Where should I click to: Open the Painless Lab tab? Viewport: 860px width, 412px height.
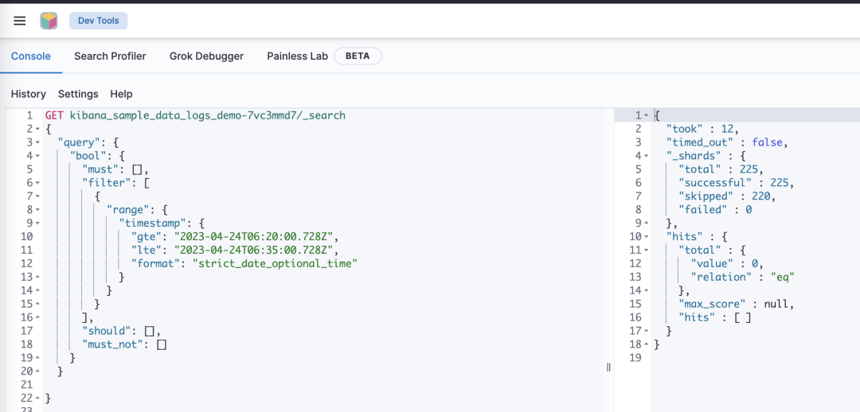click(297, 56)
